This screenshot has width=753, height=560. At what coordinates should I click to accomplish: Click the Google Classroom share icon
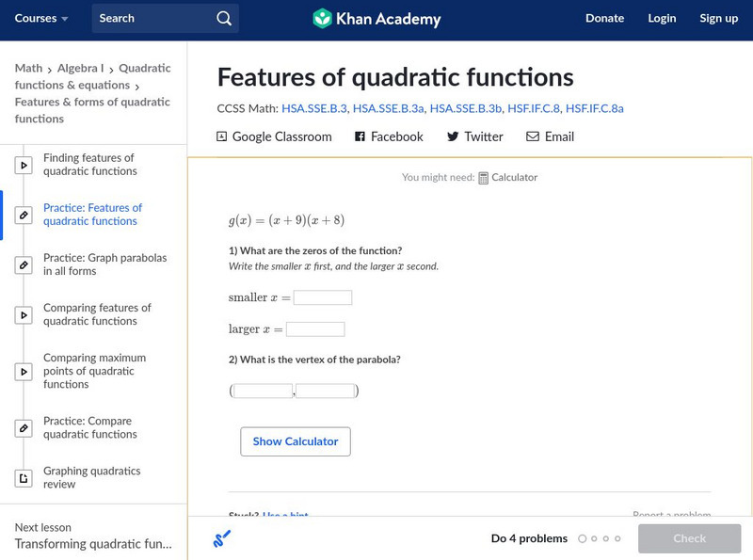tap(222, 136)
